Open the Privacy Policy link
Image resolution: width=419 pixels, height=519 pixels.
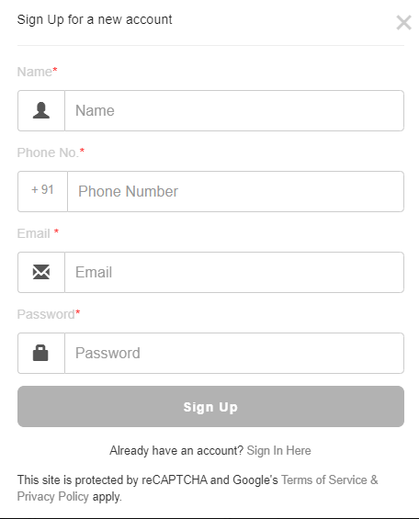pyautogui.click(x=53, y=496)
